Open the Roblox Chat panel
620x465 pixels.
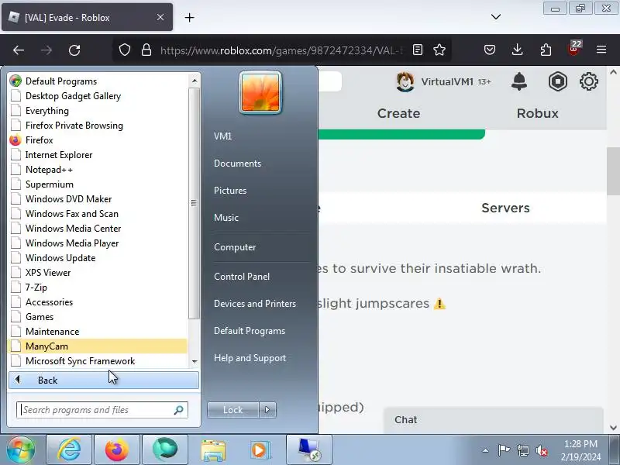(493, 420)
